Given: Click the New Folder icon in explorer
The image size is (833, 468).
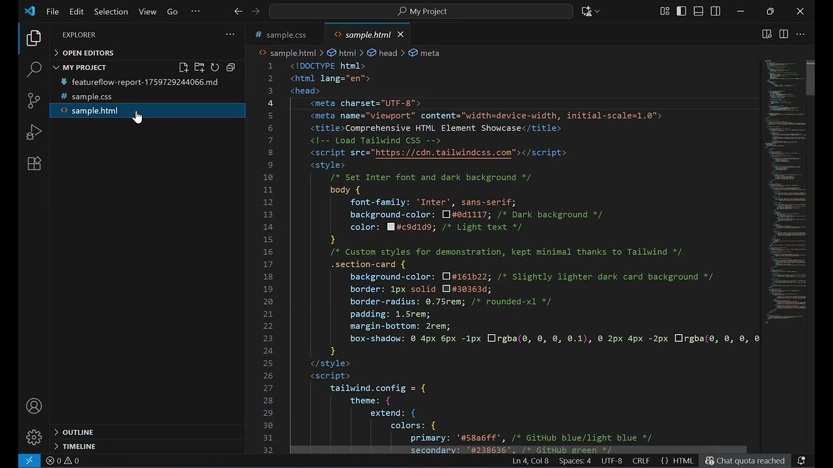Looking at the screenshot, I should (x=199, y=67).
